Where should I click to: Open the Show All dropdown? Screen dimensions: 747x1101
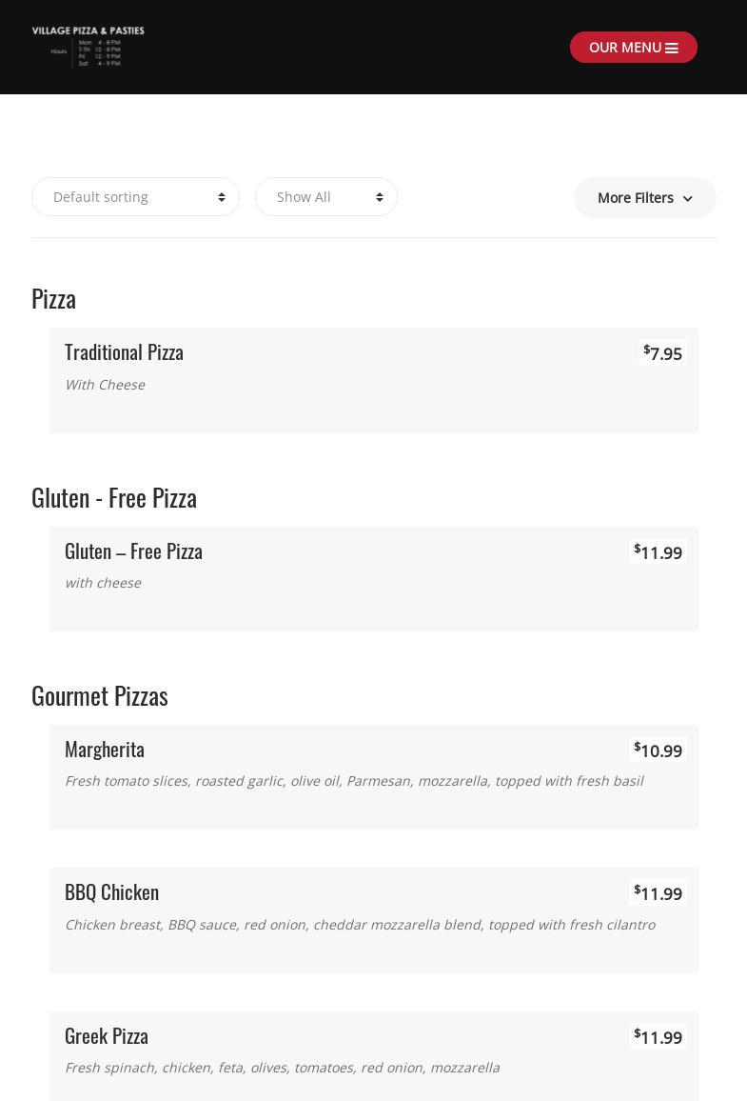pyautogui.click(x=325, y=197)
